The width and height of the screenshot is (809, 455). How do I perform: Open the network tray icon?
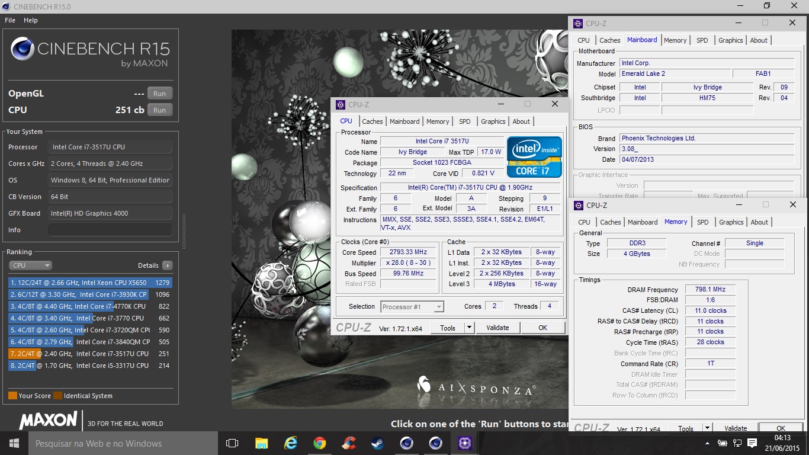pos(737,443)
